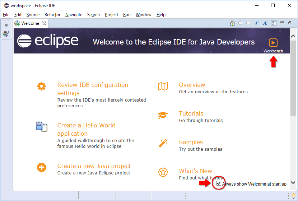Viewport: 298px width, 201px height.
Task: Open the Source menu
Action: (x=33, y=15)
